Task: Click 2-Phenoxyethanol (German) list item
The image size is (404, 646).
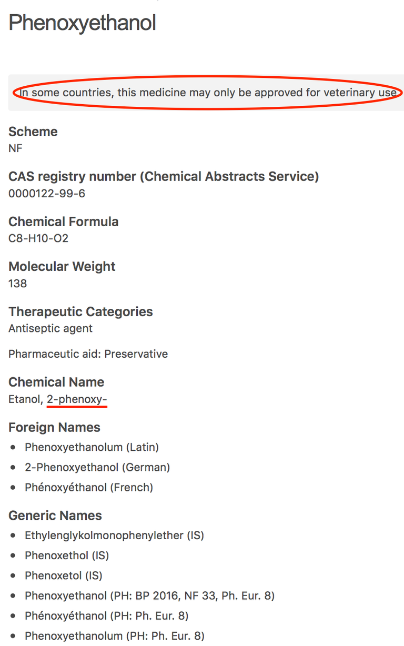Action: (x=97, y=467)
